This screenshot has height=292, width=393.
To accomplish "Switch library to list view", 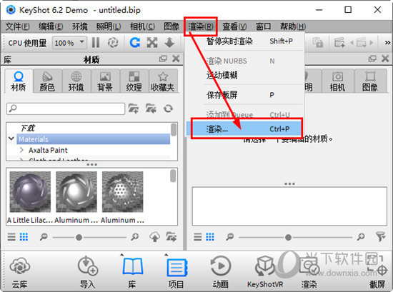I will (11, 236).
